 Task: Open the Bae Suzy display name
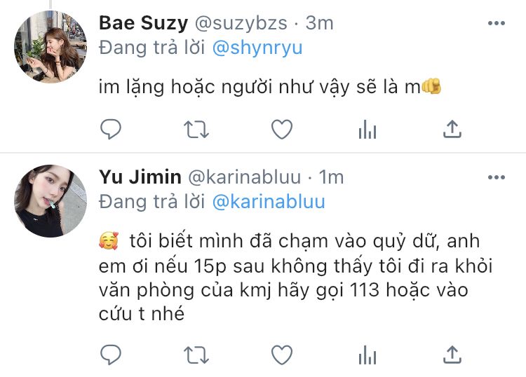(143, 23)
